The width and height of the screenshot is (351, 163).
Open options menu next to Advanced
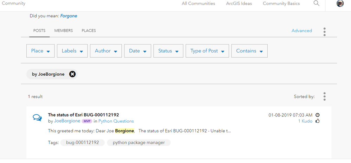pos(324,32)
